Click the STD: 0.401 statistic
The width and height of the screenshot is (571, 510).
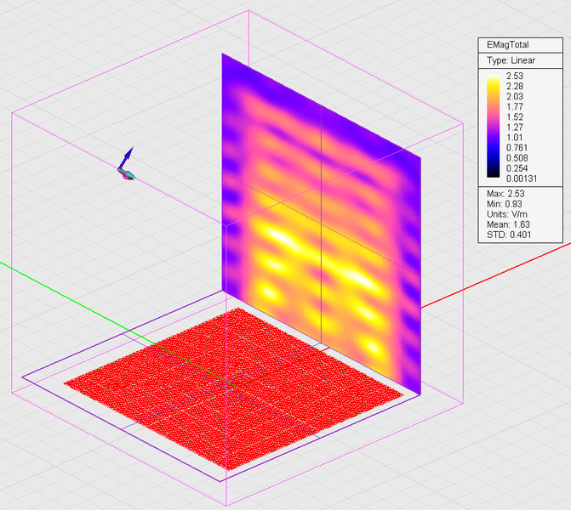tap(511, 235)
